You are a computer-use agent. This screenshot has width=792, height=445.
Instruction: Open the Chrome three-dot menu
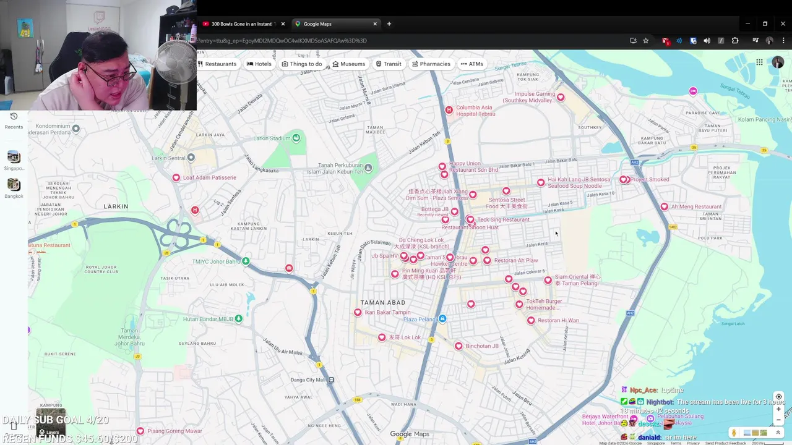(x=783, y=41)
